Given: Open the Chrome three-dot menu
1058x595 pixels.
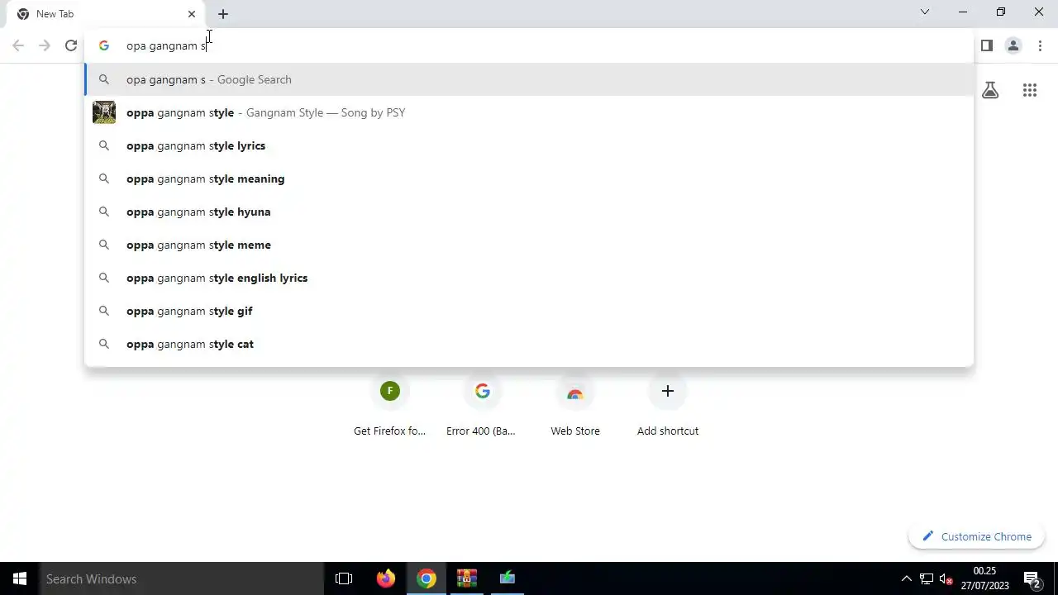Looking at the screenshot, I should coord(1040,45).
